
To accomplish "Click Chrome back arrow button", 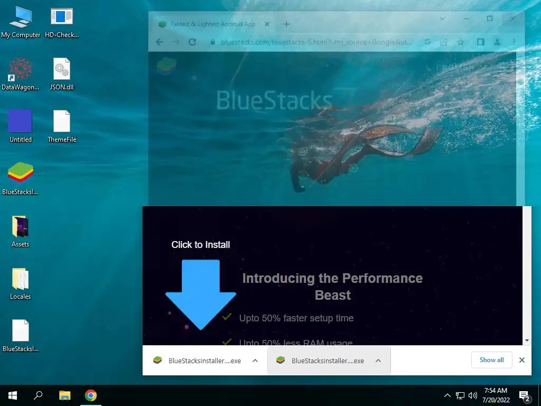I will pyautogui.click(x=160, y=42).
